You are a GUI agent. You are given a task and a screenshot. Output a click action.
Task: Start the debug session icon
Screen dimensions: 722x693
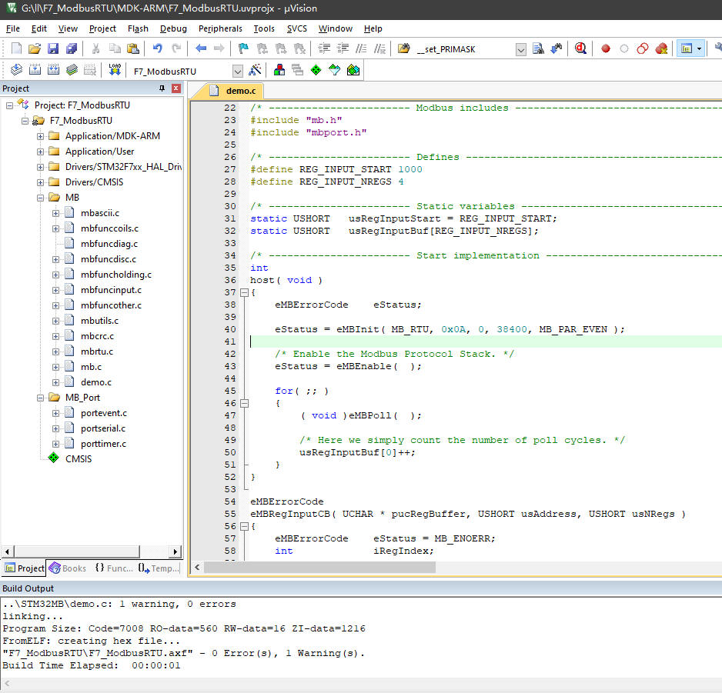(580, 48)
